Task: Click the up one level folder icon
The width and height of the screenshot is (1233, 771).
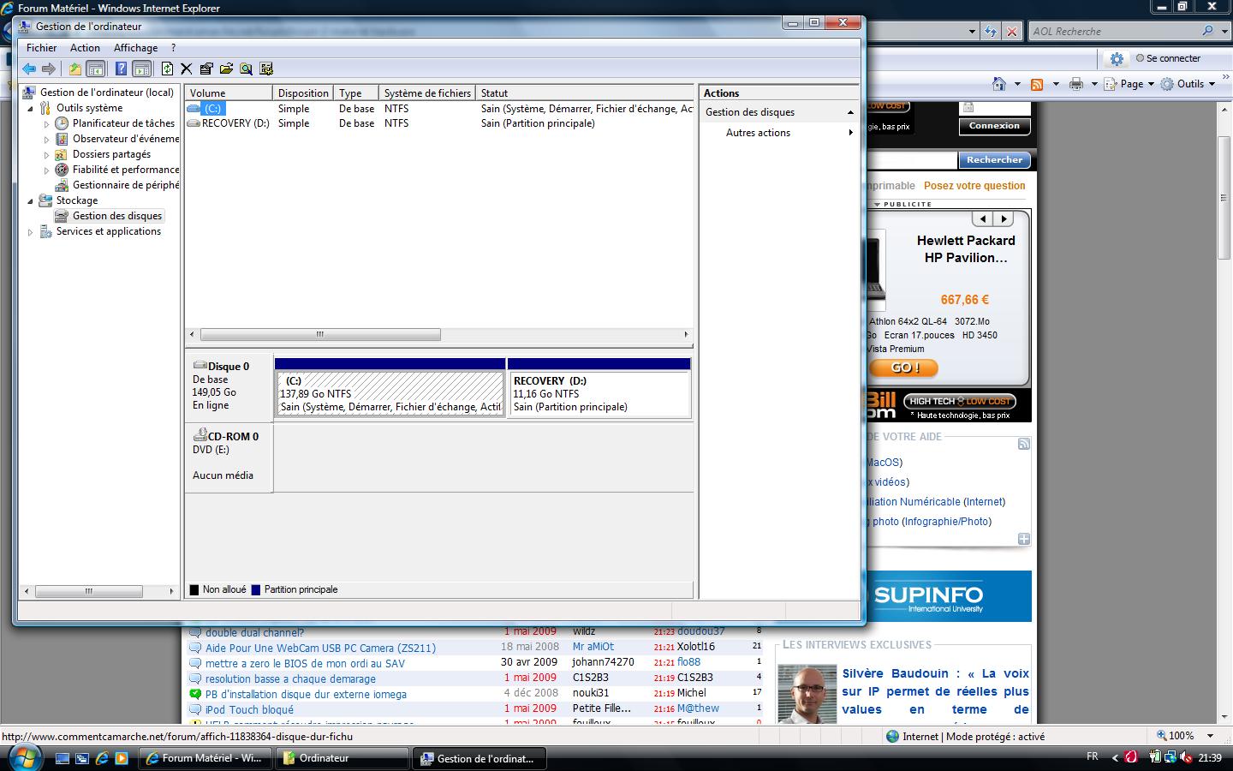Action: coord(75,69)
